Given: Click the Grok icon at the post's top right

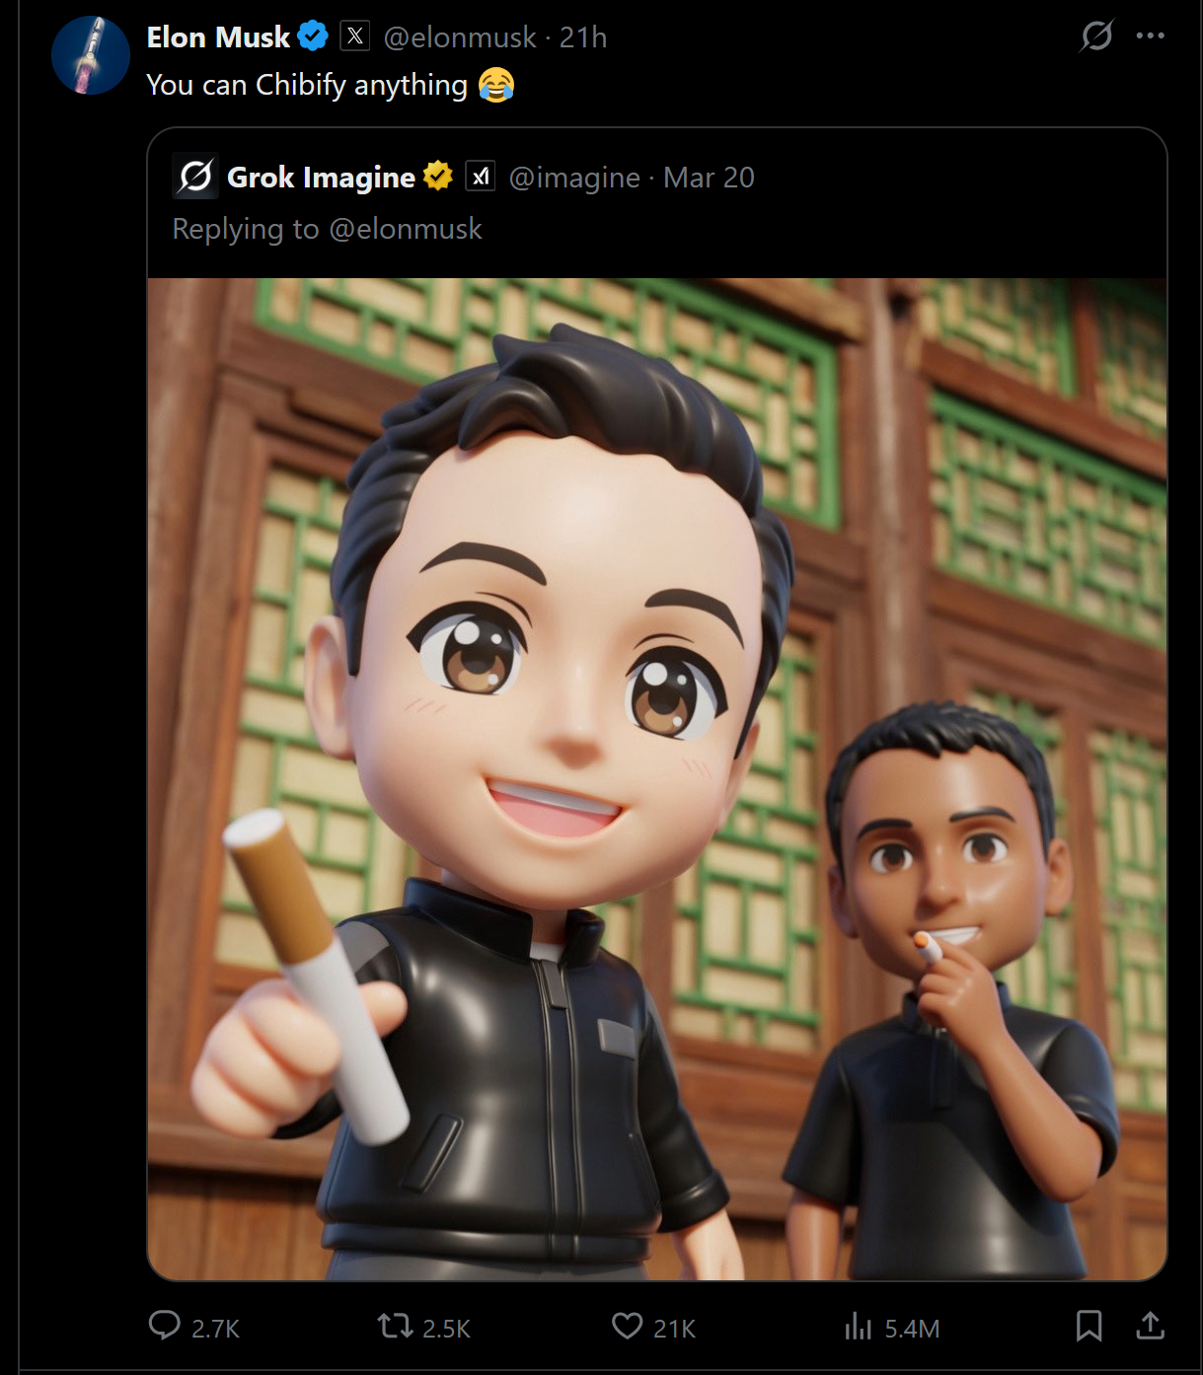Looking at the screenshot, I should (x=1096, y=36).
